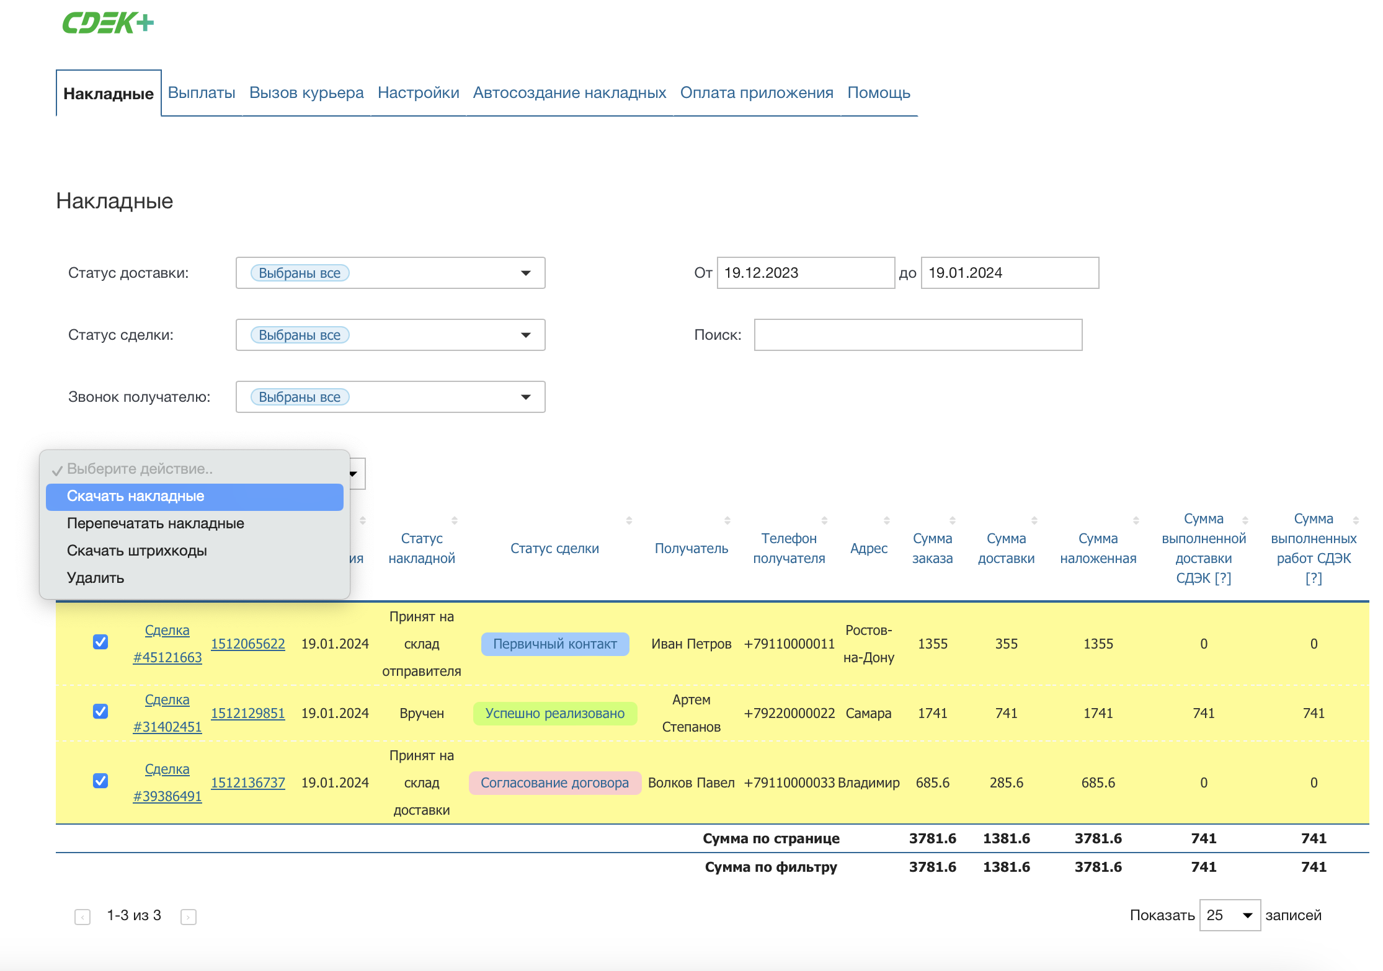Image resolution: width=1383 pixels, height=971 pixels.
Task: Click the CDEK+ logo
Action: pos(108,23)
